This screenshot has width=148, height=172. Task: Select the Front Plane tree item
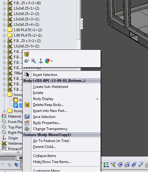(15, 122)
